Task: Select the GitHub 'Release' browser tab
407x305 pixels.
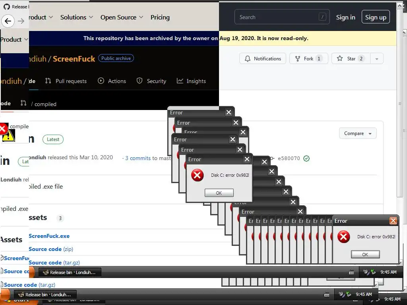Action: (x=16, y=7)
